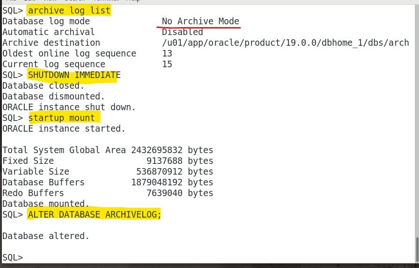This screenshot has height=268, width=419.
Task: Click the 'Database closed.' message
Action: (43, 85)
